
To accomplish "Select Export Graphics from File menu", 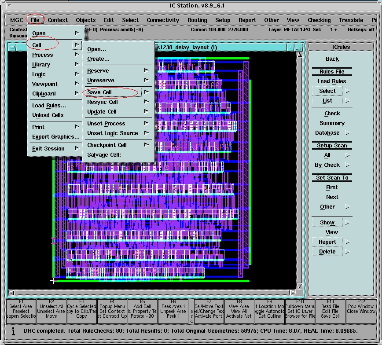I will [x=53, y=137].
